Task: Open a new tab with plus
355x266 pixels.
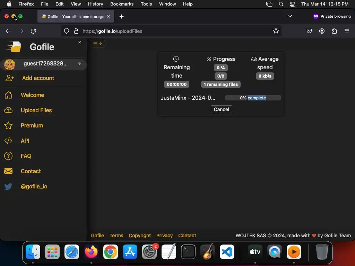Action: 122,17
